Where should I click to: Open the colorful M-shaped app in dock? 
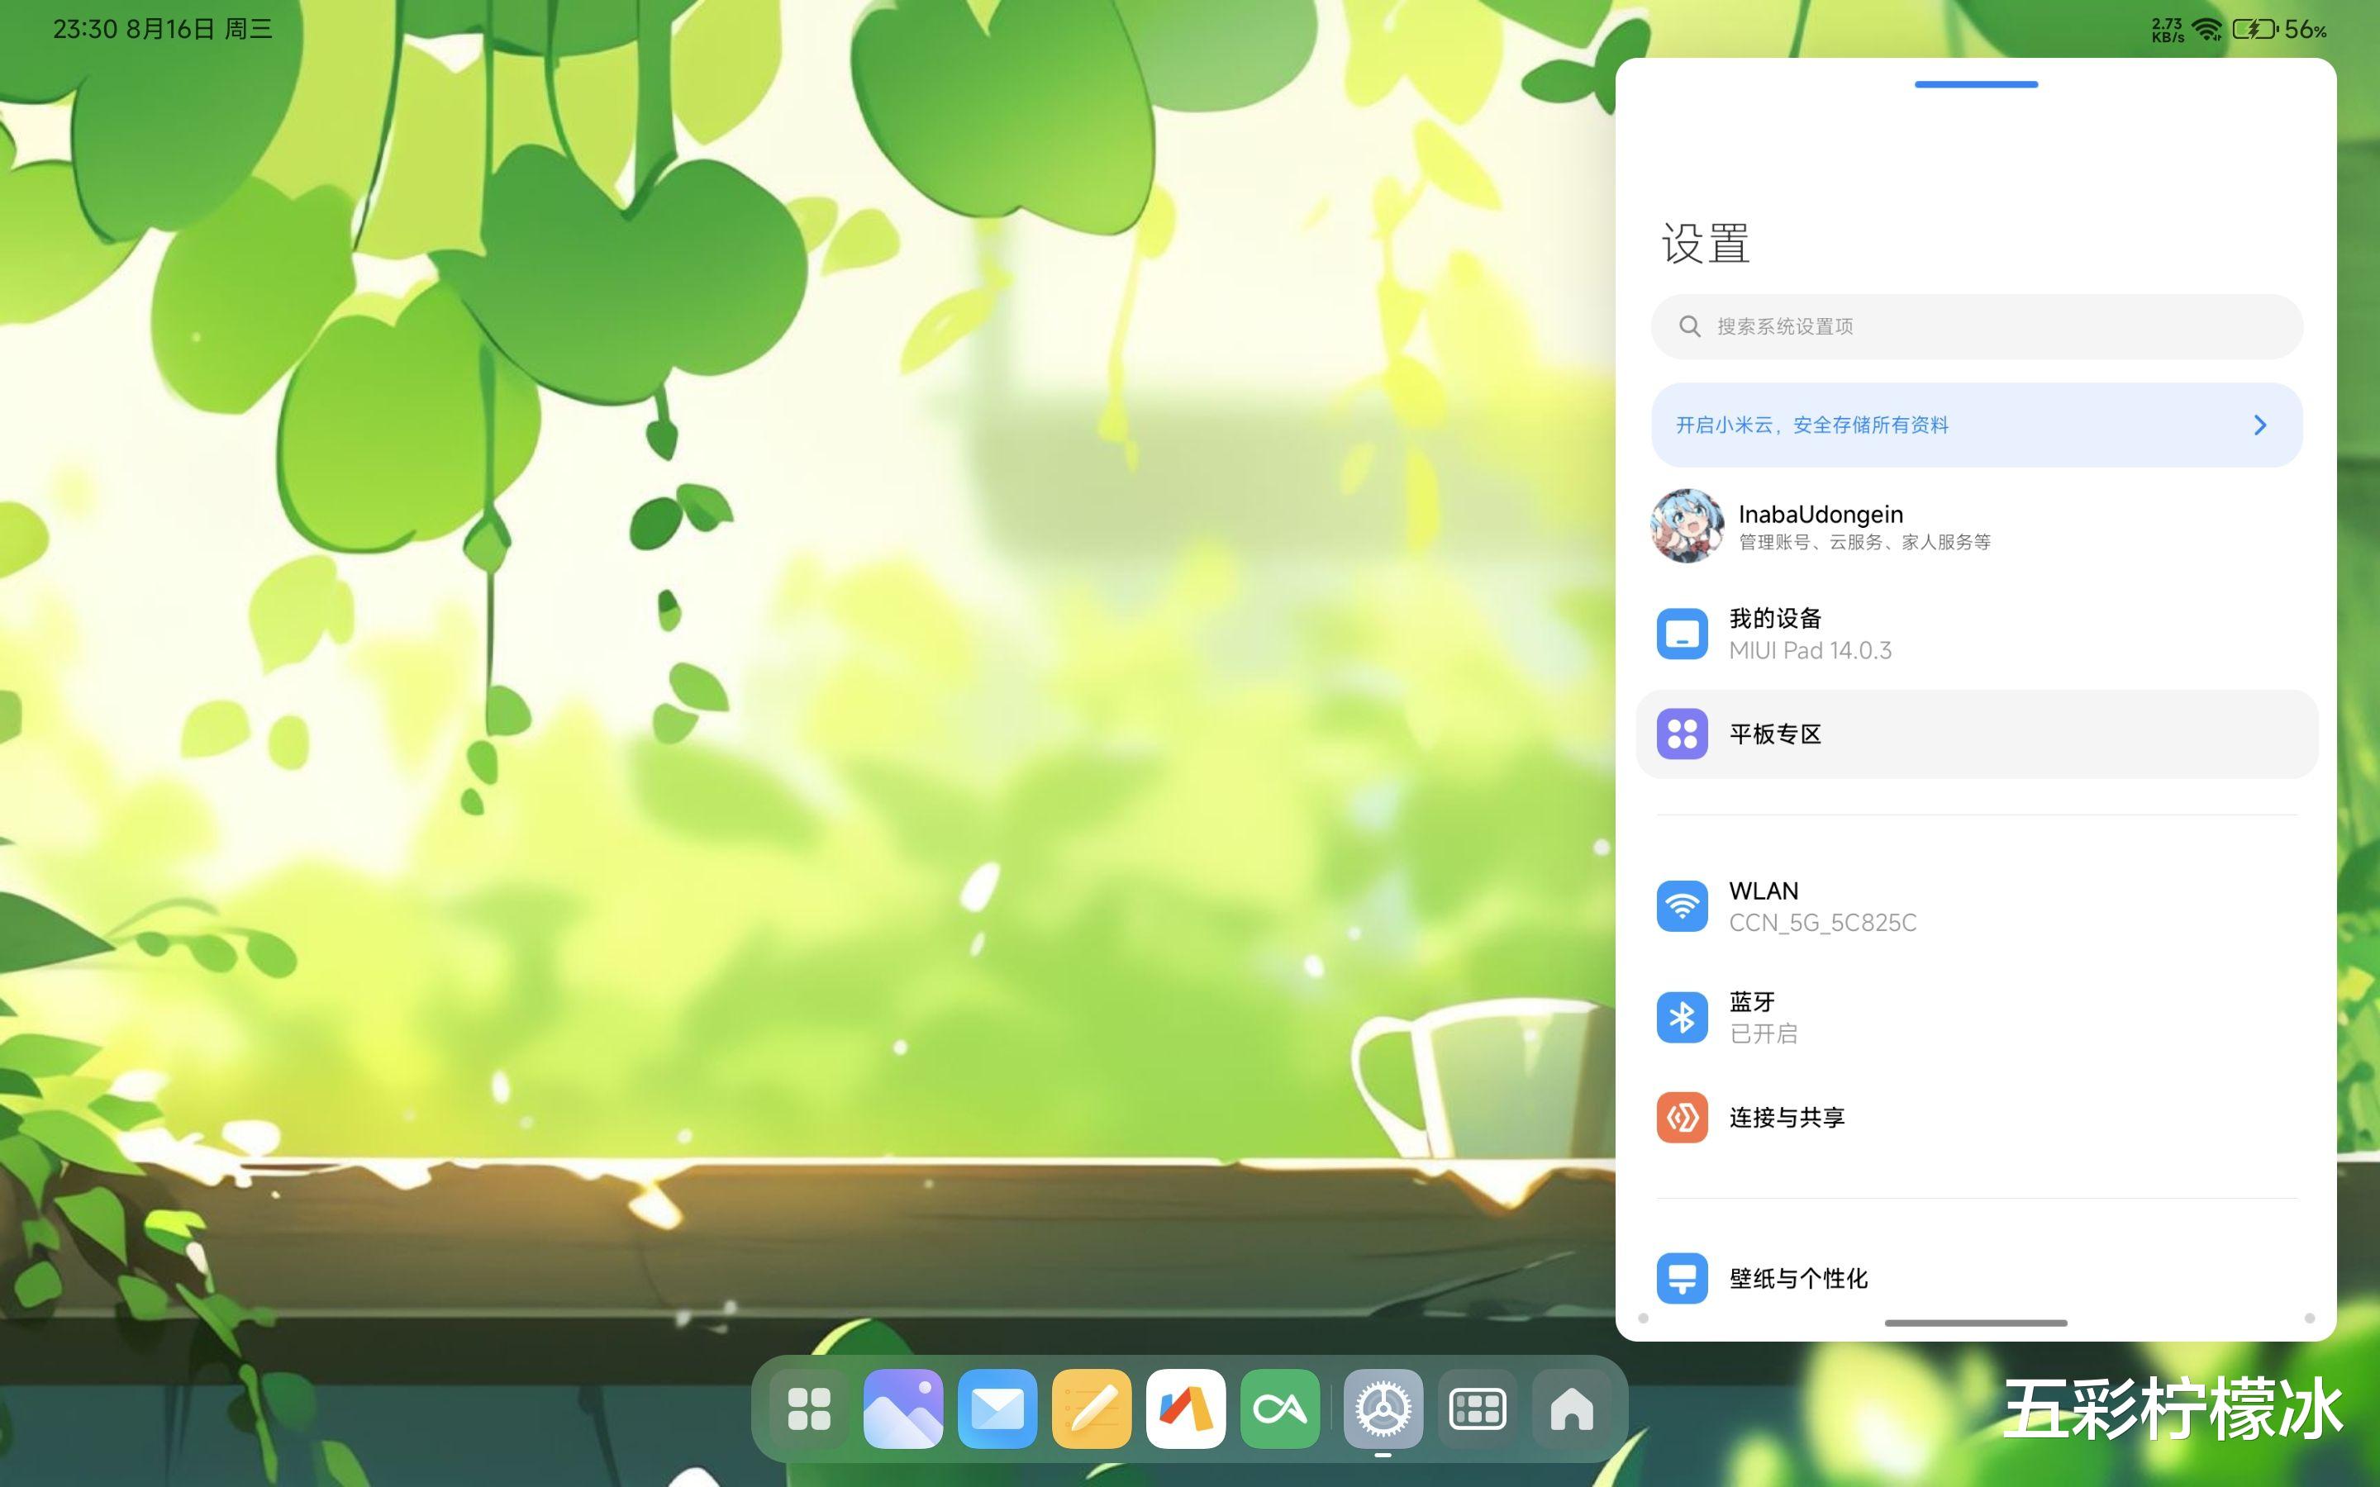click(1185, 1409)
